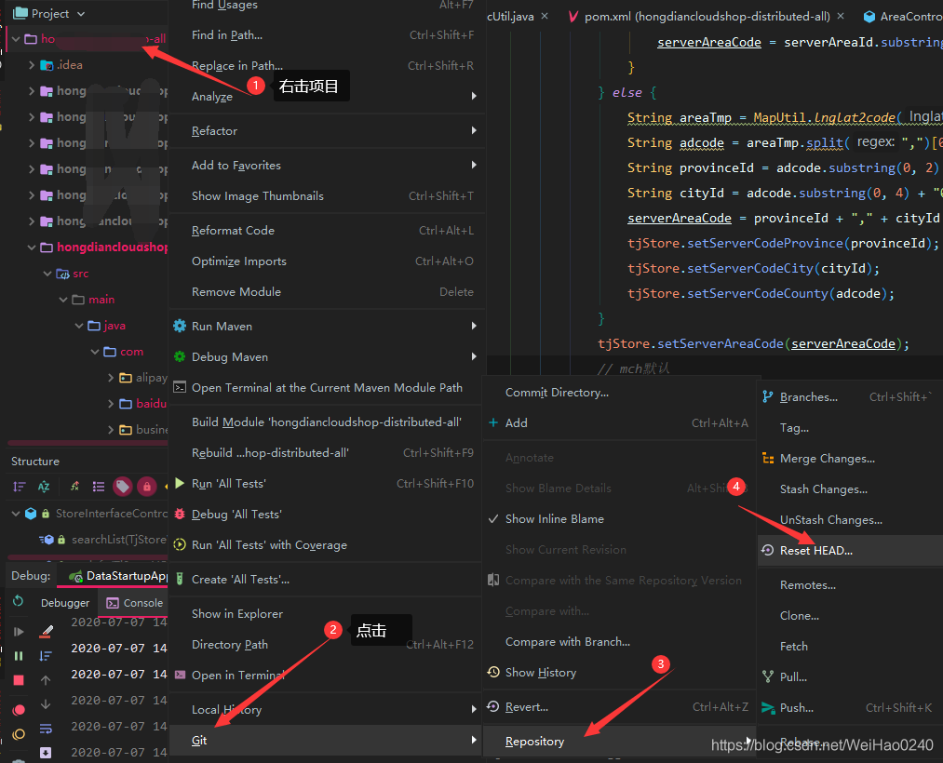
Task: Click Debug 'All Tests' red bug icon
Action: (180, 514)
